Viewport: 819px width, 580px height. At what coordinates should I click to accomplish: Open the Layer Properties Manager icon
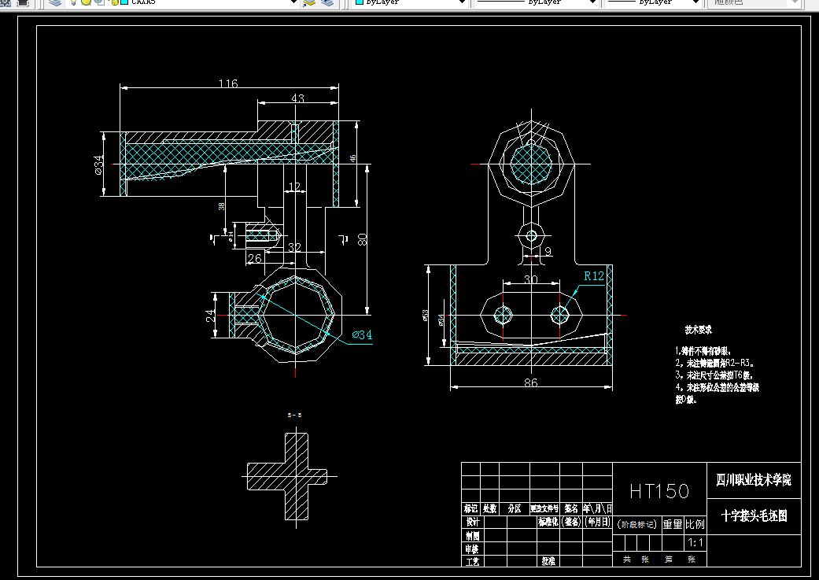(x=54, y=2)
